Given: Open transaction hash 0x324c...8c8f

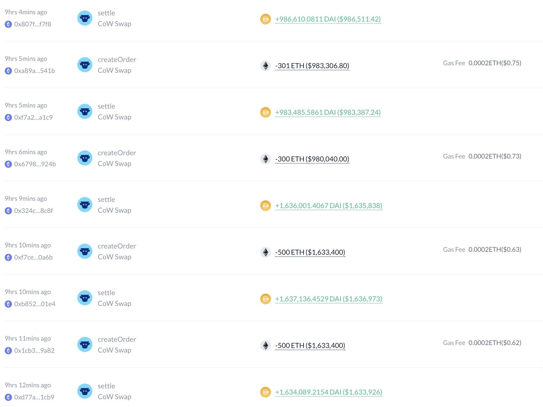Looking at the screenshot, I should point(33,211).
